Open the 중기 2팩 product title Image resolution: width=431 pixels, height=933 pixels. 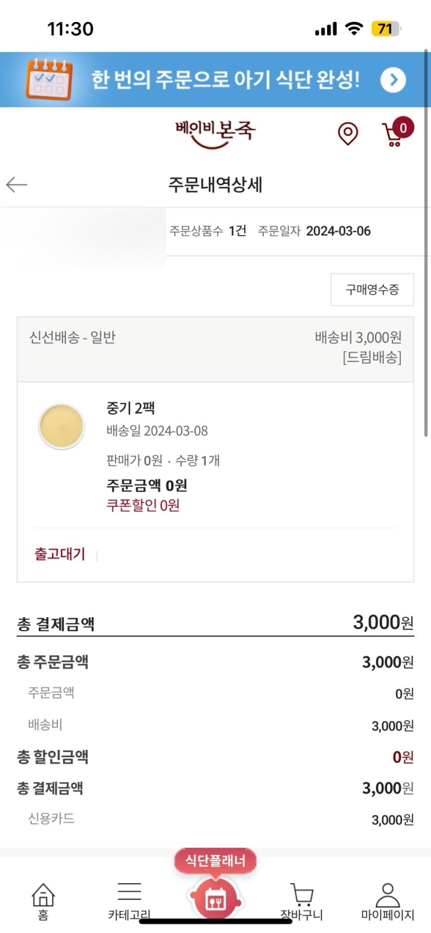[x=131, y=408]
